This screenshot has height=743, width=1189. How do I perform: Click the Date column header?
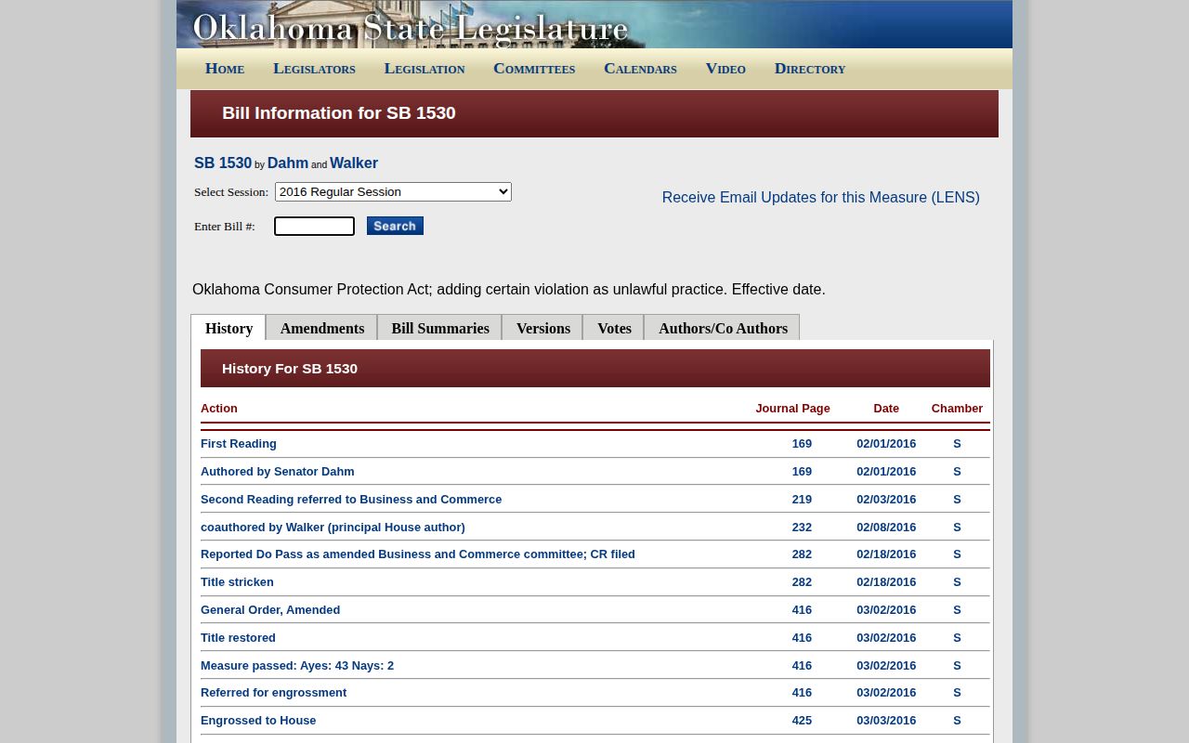(886, 408)
